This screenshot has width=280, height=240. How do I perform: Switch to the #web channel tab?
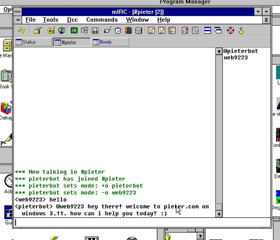click(x=110, y=42)
